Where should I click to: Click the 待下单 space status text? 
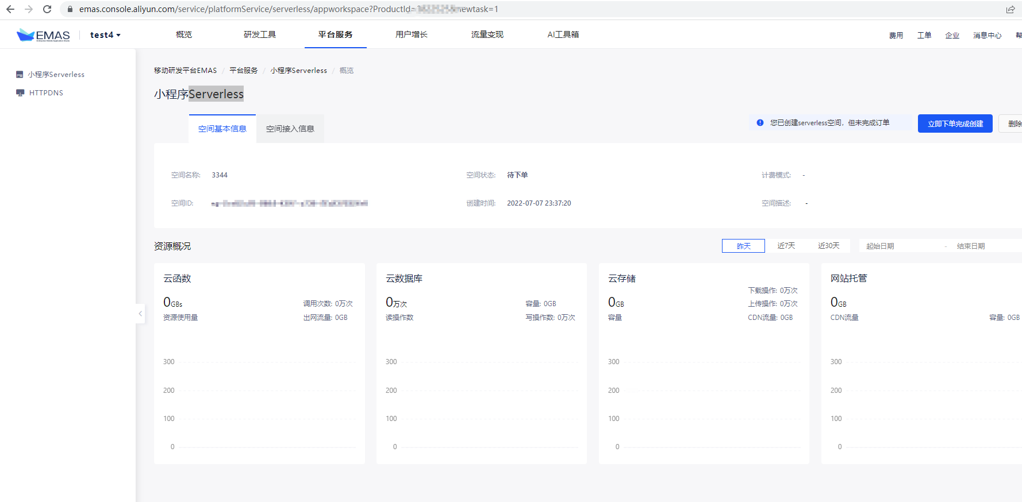(517, 175)
